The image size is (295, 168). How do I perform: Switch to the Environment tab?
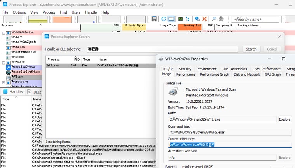(x=207, y=69)
